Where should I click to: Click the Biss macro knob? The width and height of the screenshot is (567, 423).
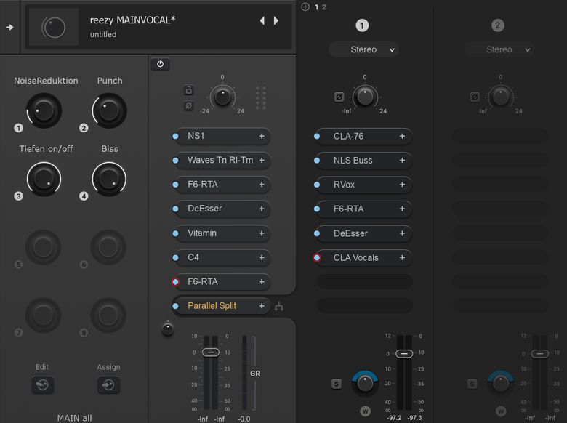(109, 179)
